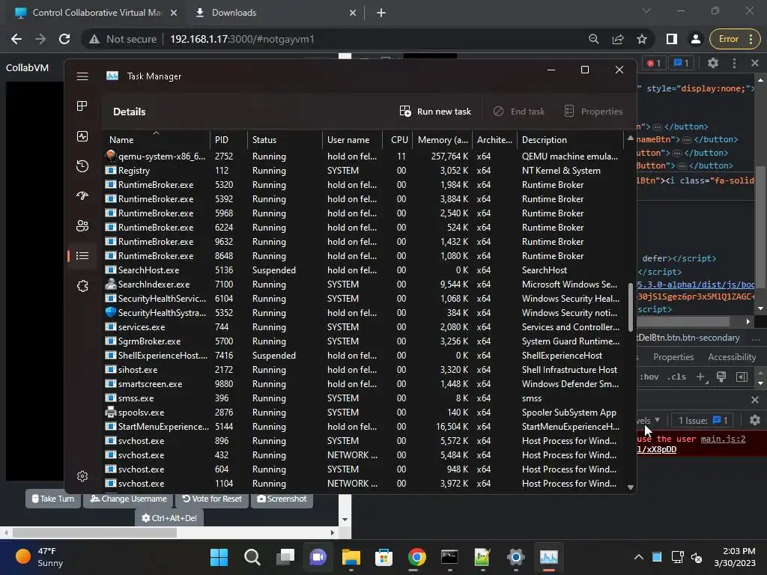This screenshot has width=767, height=575.
Task: Click Vote for Reset button
Action: pos(212,499)
